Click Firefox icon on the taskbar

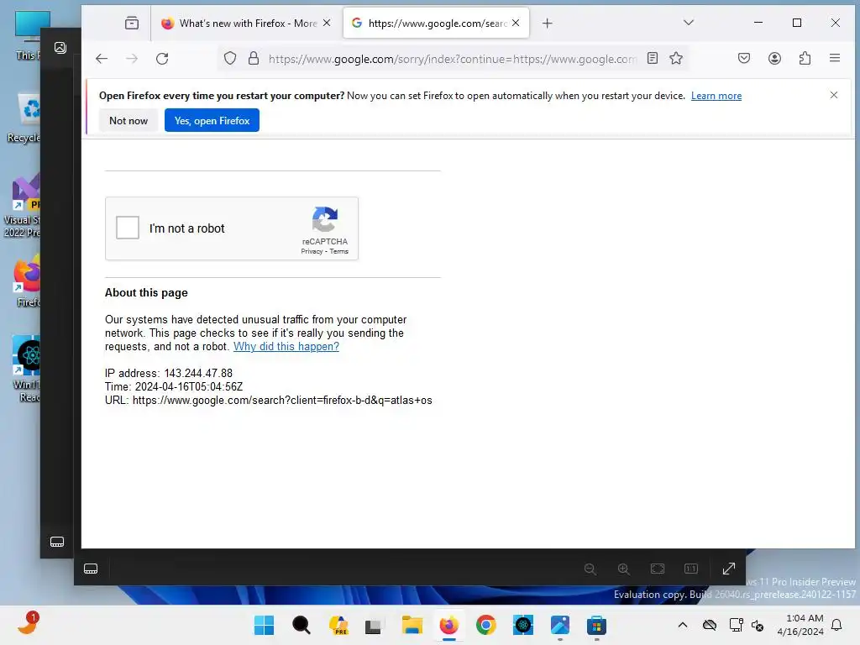click(448, 625)
